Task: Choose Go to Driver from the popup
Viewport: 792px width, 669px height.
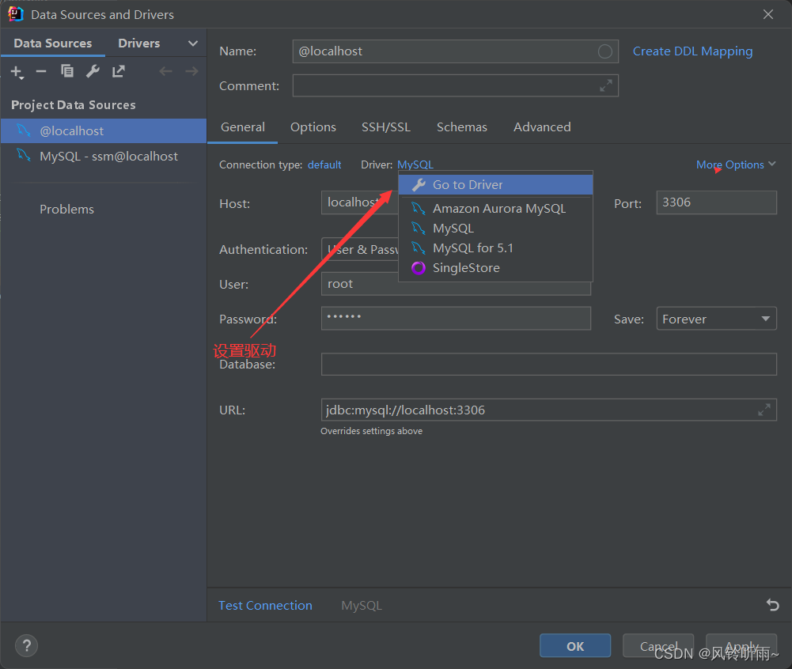Action: tap(495, 185)
